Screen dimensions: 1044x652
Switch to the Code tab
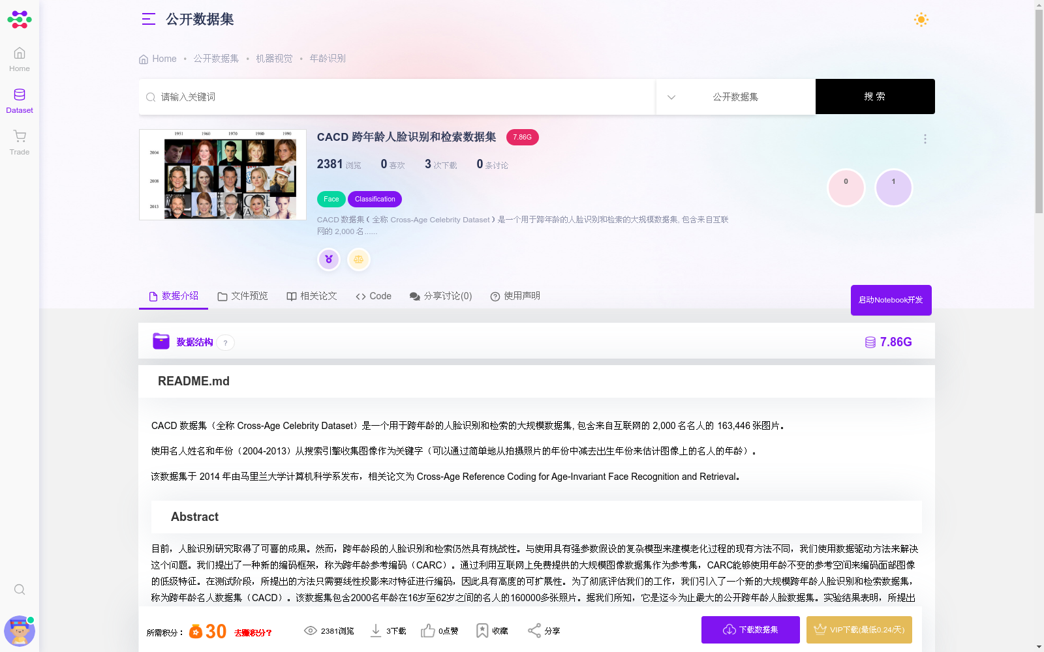pyautogui.click(x=374, y=296)
